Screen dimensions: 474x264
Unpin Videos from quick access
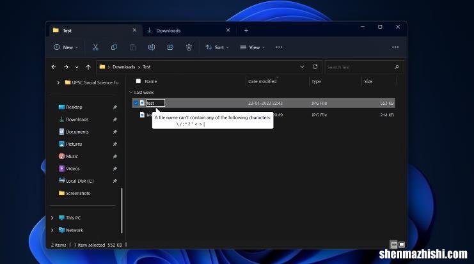click(115, 169)
